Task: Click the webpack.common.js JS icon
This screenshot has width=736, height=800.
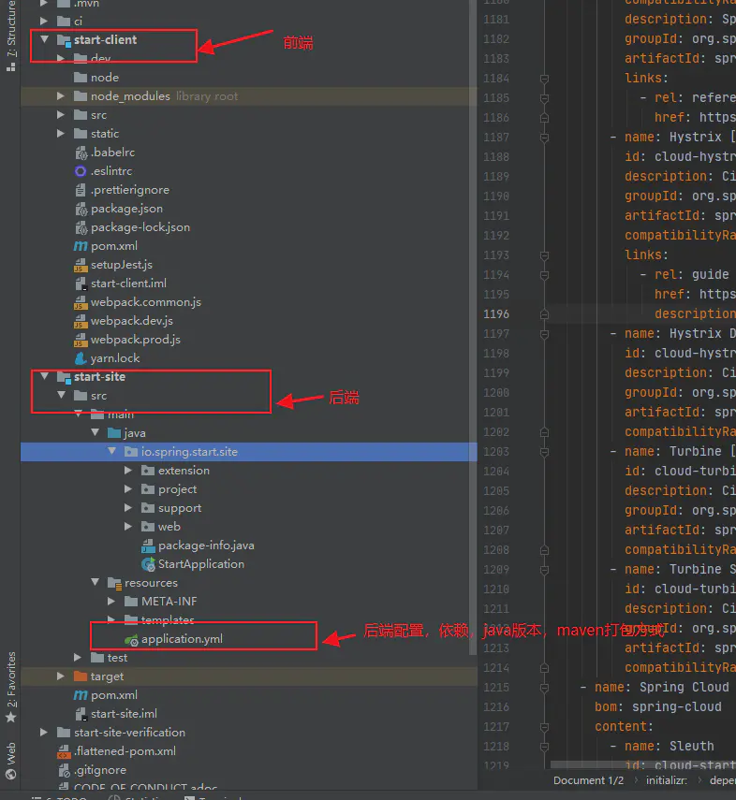Action: pos(81,302)
